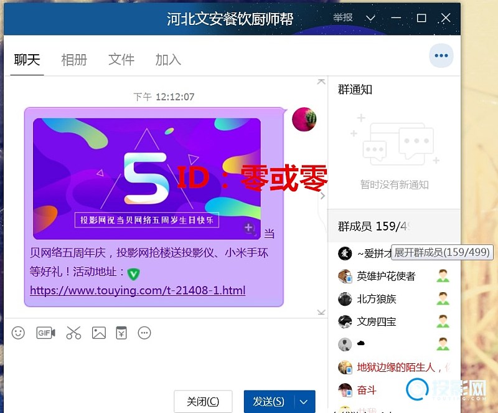Open the blue three-dot group menu
The width and height of the screenshot is (498, 413).
point(441,55)
